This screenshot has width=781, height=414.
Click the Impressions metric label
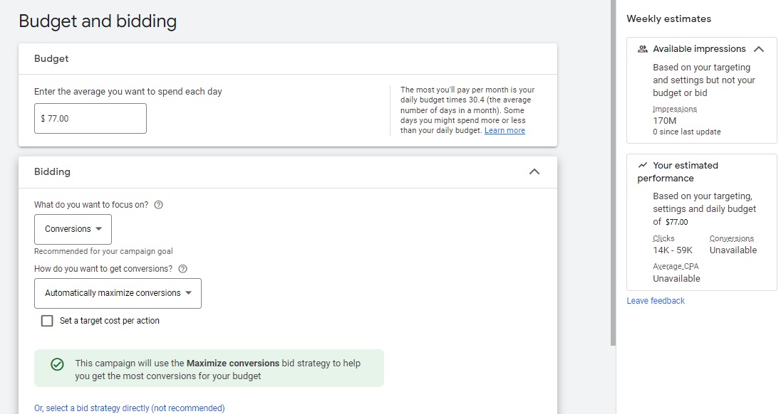(674, 109)
